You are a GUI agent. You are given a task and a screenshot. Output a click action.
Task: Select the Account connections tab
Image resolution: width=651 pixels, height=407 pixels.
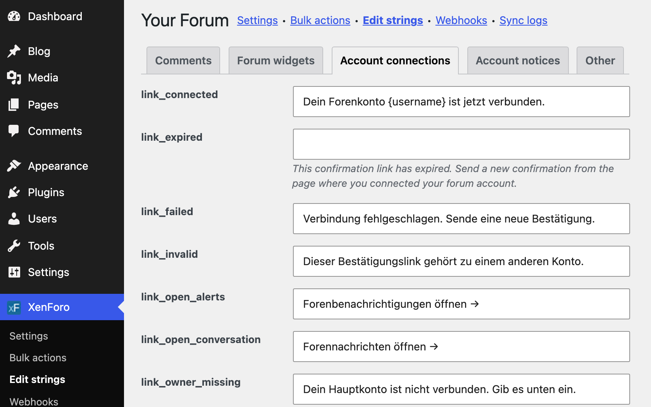pyautogui.click(x=395, y=60)
